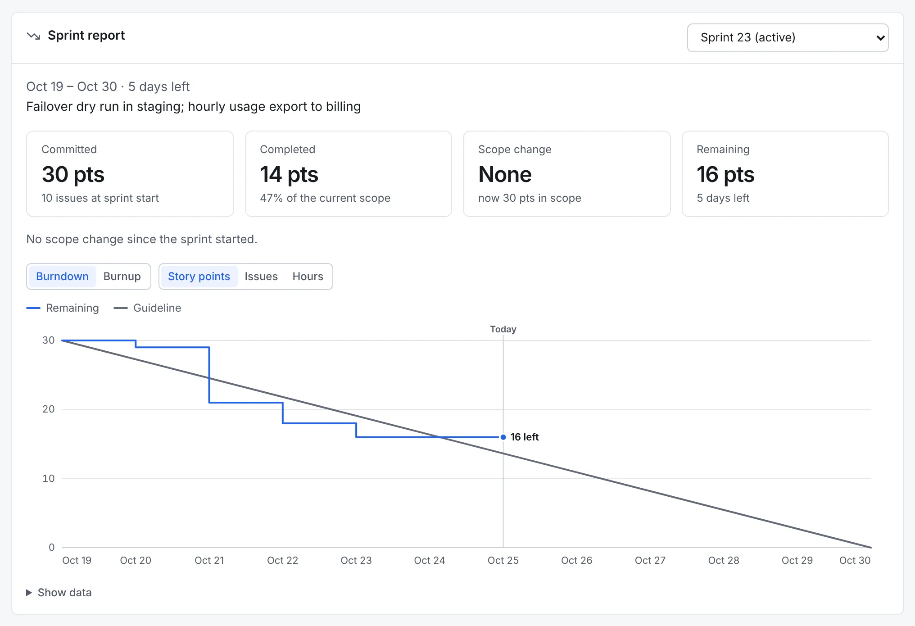
Task: Click the Oct 22 axis label
Action: (282, 561)
